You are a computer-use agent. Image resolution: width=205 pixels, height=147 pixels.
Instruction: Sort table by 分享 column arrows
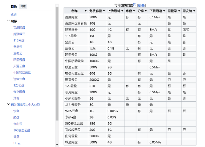point(146,11)
